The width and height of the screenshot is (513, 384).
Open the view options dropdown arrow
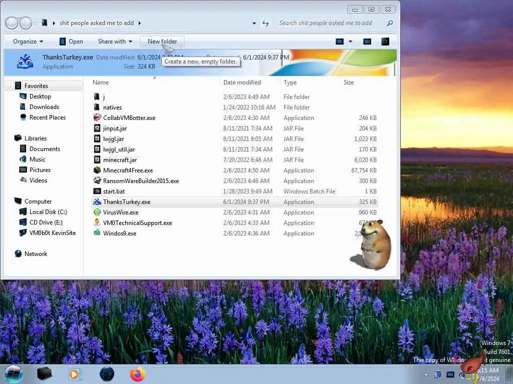point(350,41)
